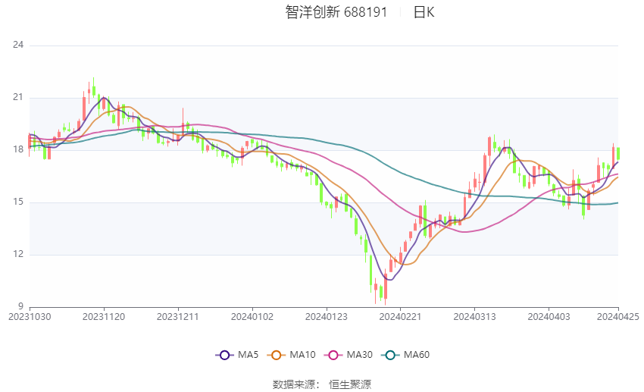Image resolution: width=644 pixels, height=392 pixels.
Task: Click the MA10 orange circle legend marker
Action: tap(277, 354)
